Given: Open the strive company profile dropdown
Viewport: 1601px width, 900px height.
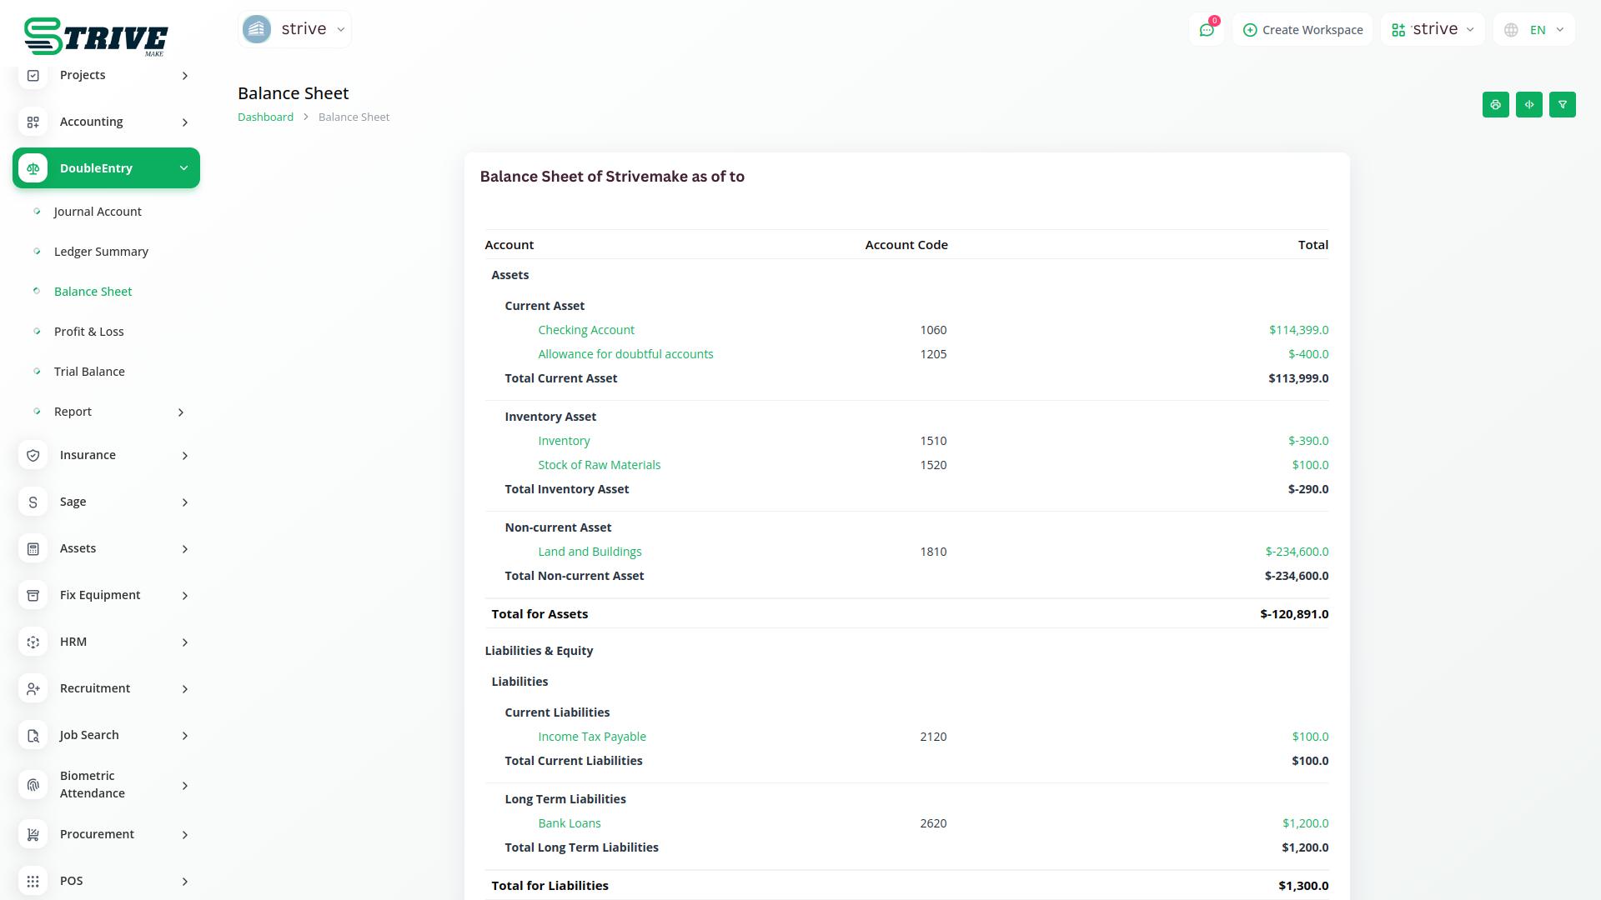Looking at the screenshot, I should pos(294,29).
